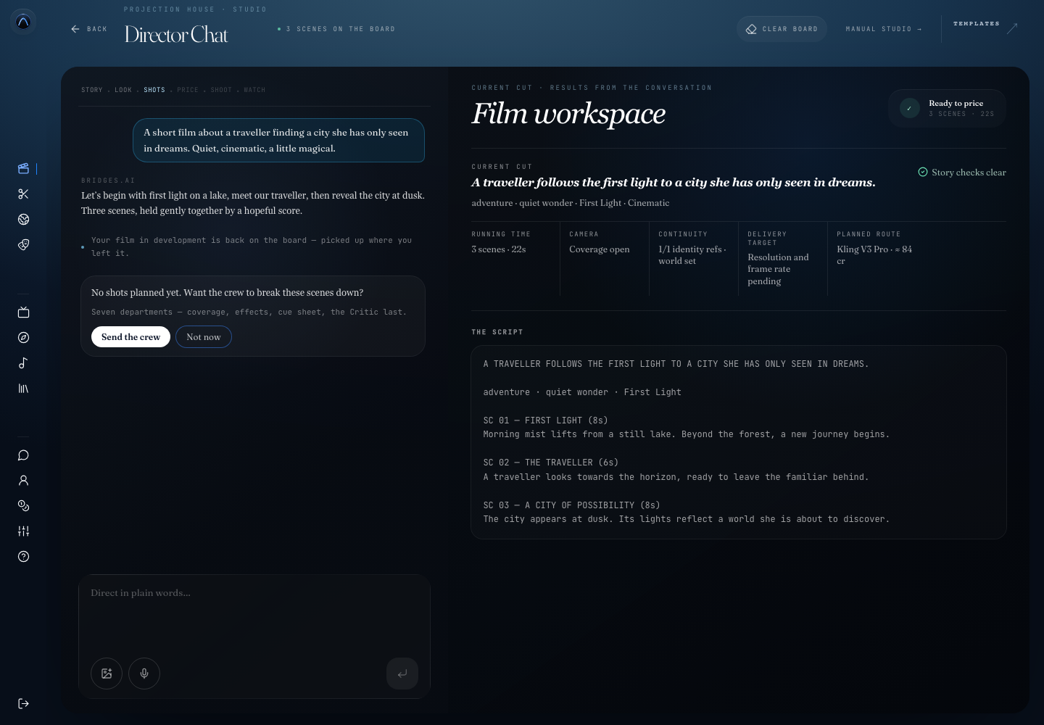This screenshot has width=1044, height=725.
Task: Click Send the crew
Action: coord(130,337)
